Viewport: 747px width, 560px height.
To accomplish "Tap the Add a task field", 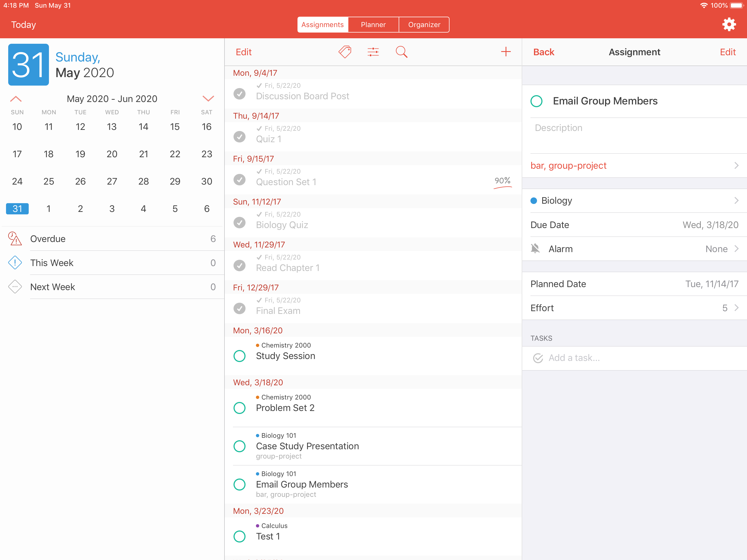I will click(x=574, y=358).
